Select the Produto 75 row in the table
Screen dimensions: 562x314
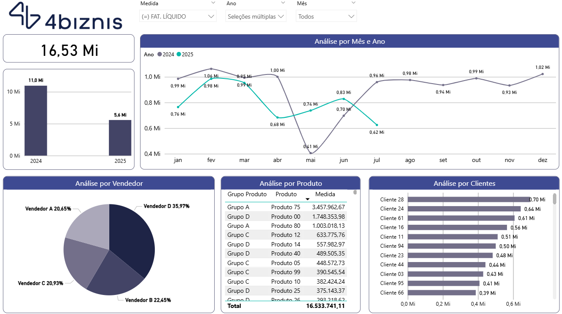285,207
